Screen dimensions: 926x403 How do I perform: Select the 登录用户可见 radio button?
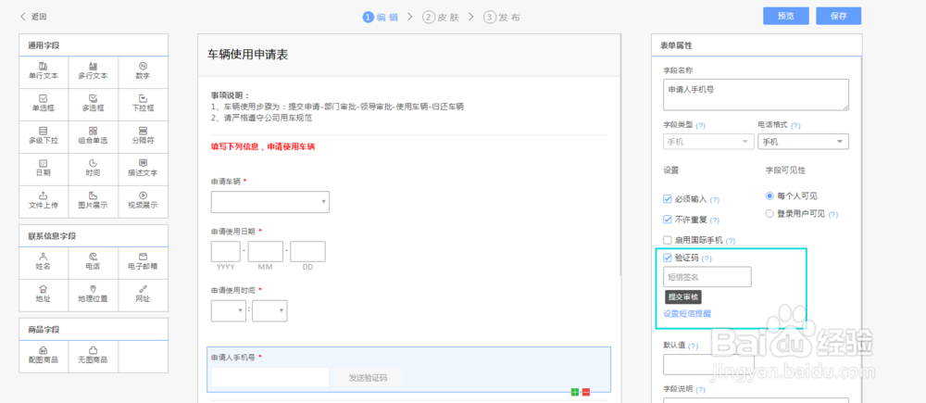pos(770,214)
